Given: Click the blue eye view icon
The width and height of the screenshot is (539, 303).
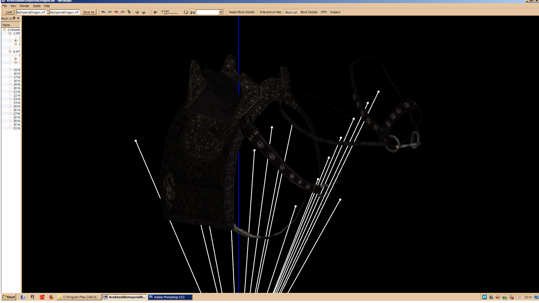Looking at the screenshot, I should click(x=103, y=12).
